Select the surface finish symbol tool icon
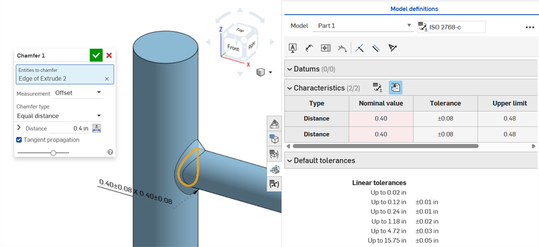Screen dimensions: 539x247 tap(341, 48)
